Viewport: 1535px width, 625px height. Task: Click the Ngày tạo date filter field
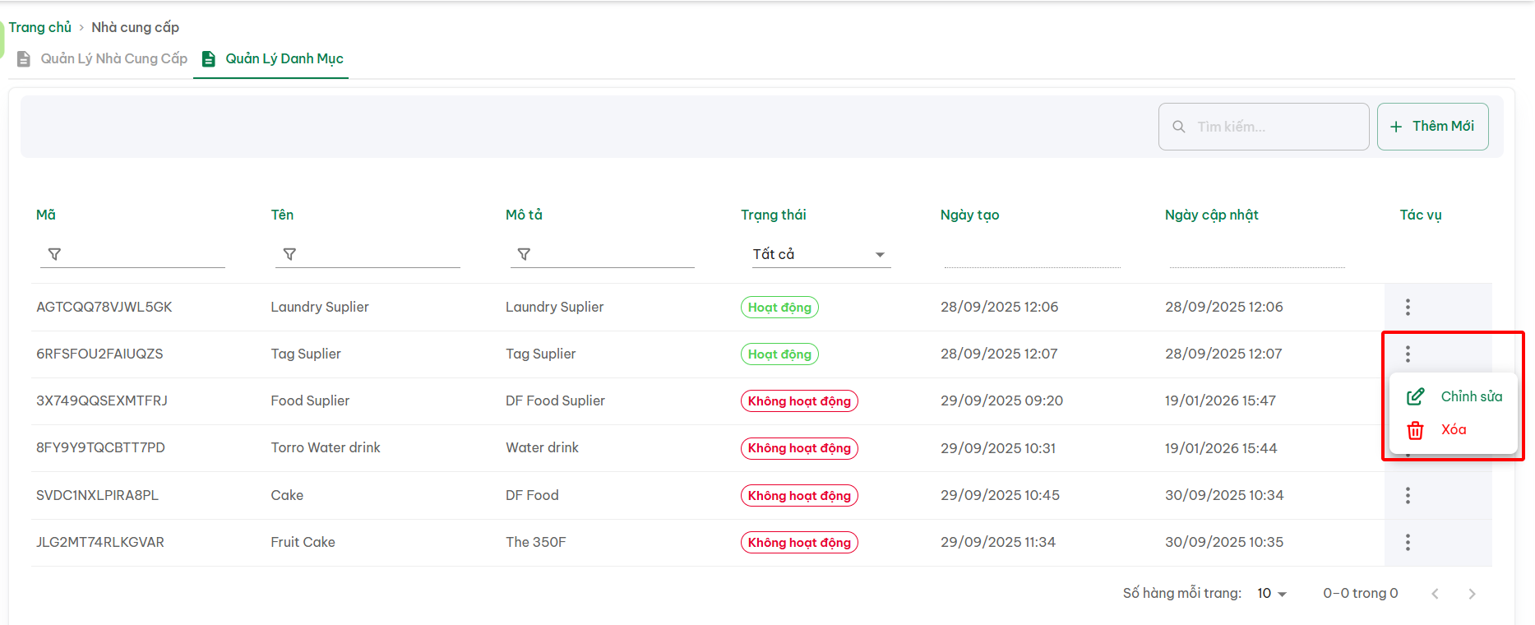pos(1032,255)
